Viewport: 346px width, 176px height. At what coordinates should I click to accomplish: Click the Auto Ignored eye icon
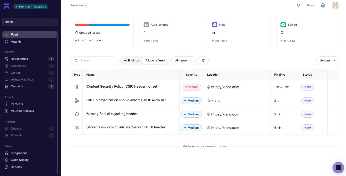tap(146, 25)
